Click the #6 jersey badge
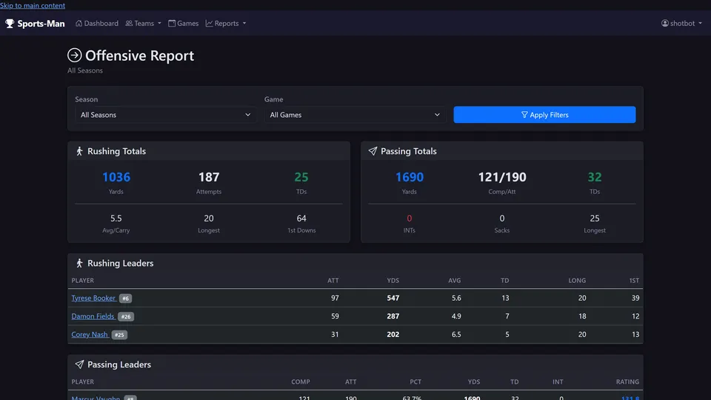This screenshot has height=400, width=711. click(126, 299)
